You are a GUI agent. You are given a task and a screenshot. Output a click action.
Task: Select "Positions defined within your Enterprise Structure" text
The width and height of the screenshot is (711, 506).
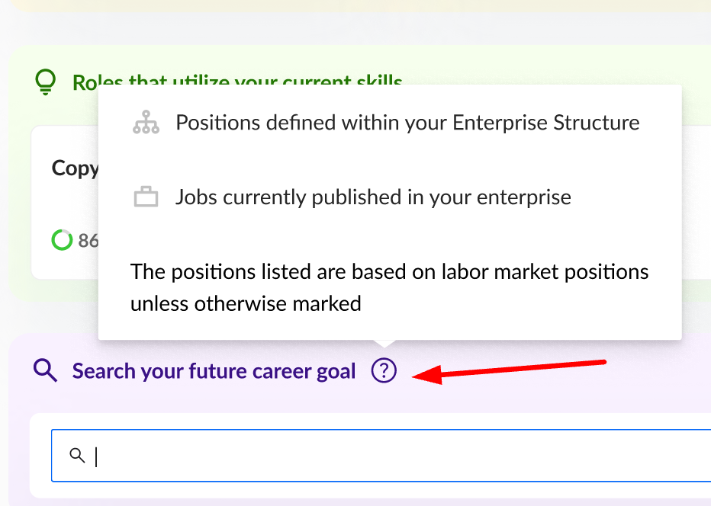point(407,123)
